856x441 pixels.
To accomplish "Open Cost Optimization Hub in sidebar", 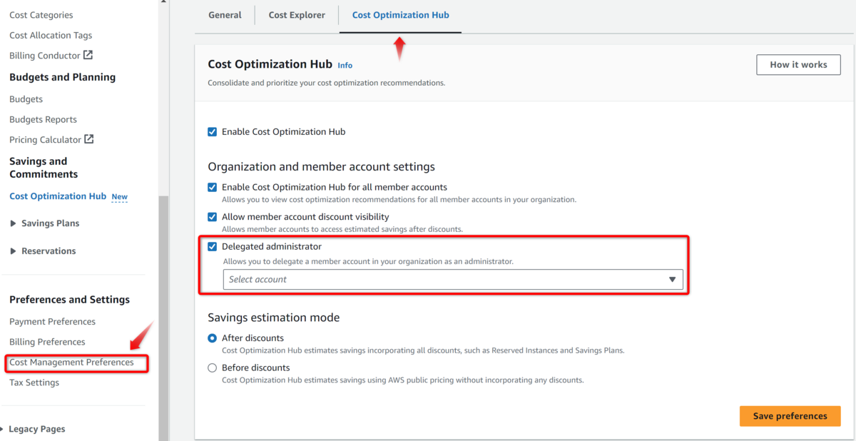I will 58,196.
